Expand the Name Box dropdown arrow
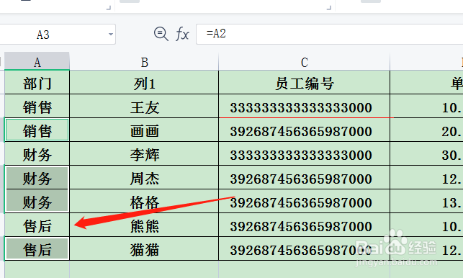The height and width of the screenshot is (278, 463). pyautogui.click(x=111, y=35)
